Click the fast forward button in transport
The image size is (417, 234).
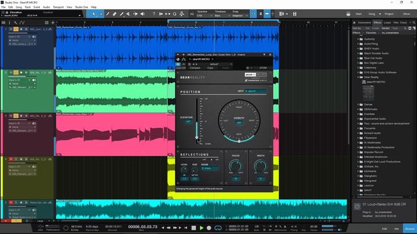coord(175,227)
